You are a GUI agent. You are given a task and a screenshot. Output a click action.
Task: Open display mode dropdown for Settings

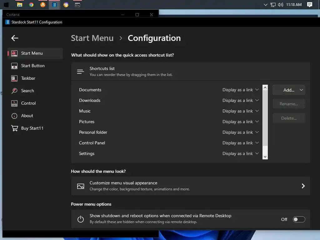coord(241,153)
